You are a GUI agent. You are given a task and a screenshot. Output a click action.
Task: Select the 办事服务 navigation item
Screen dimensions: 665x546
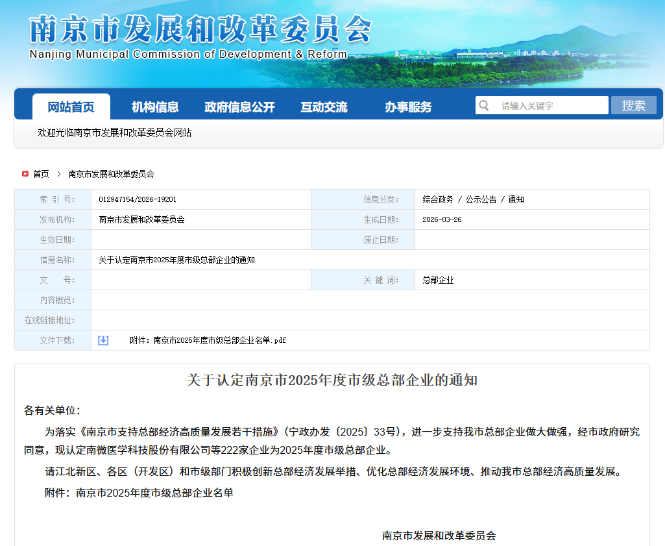click(x=408, y=107)
